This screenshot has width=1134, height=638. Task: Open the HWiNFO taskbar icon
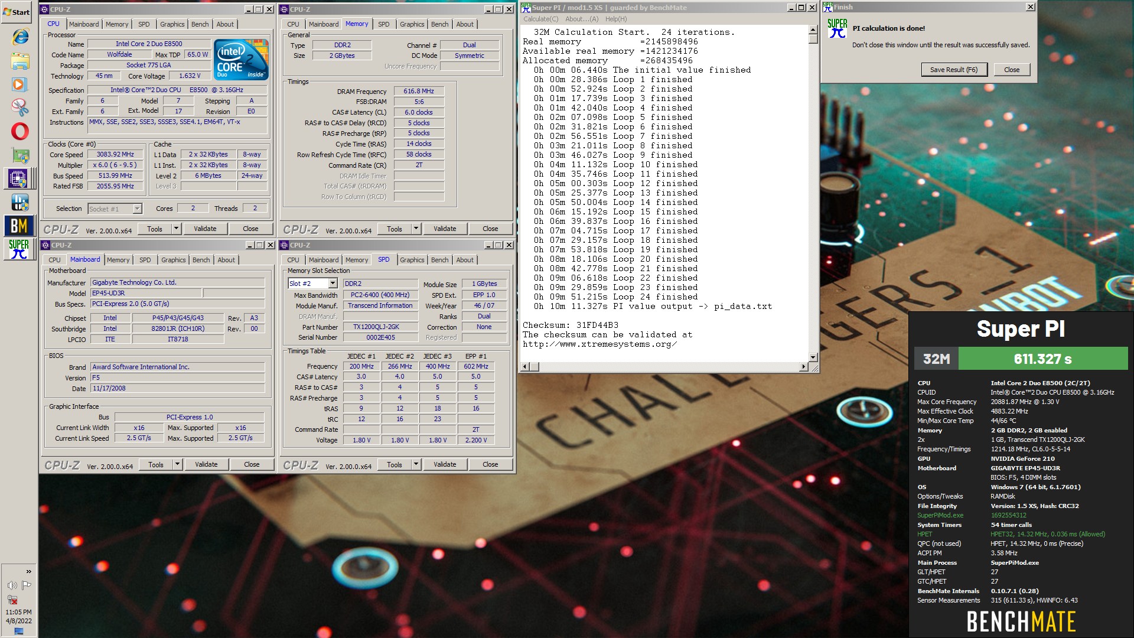(x=19, y=202)
